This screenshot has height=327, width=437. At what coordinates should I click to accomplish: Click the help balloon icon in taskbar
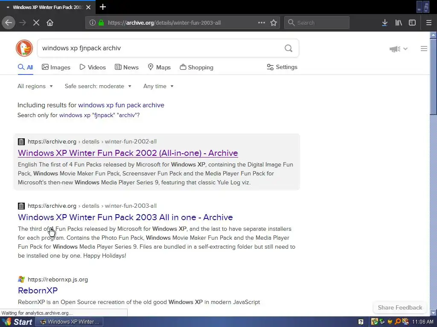pos(361,322)
